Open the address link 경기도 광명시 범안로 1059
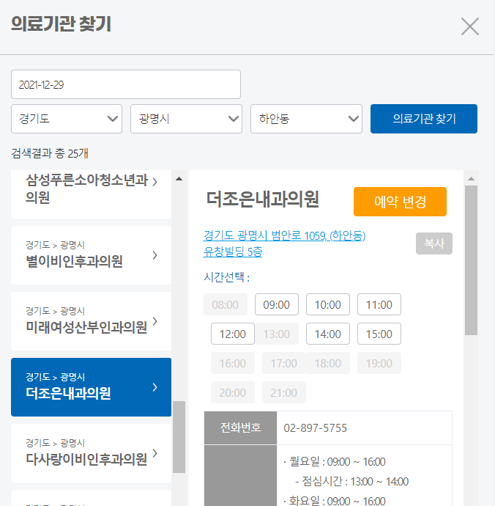This screenshot has width=495, height=506. 284,243
